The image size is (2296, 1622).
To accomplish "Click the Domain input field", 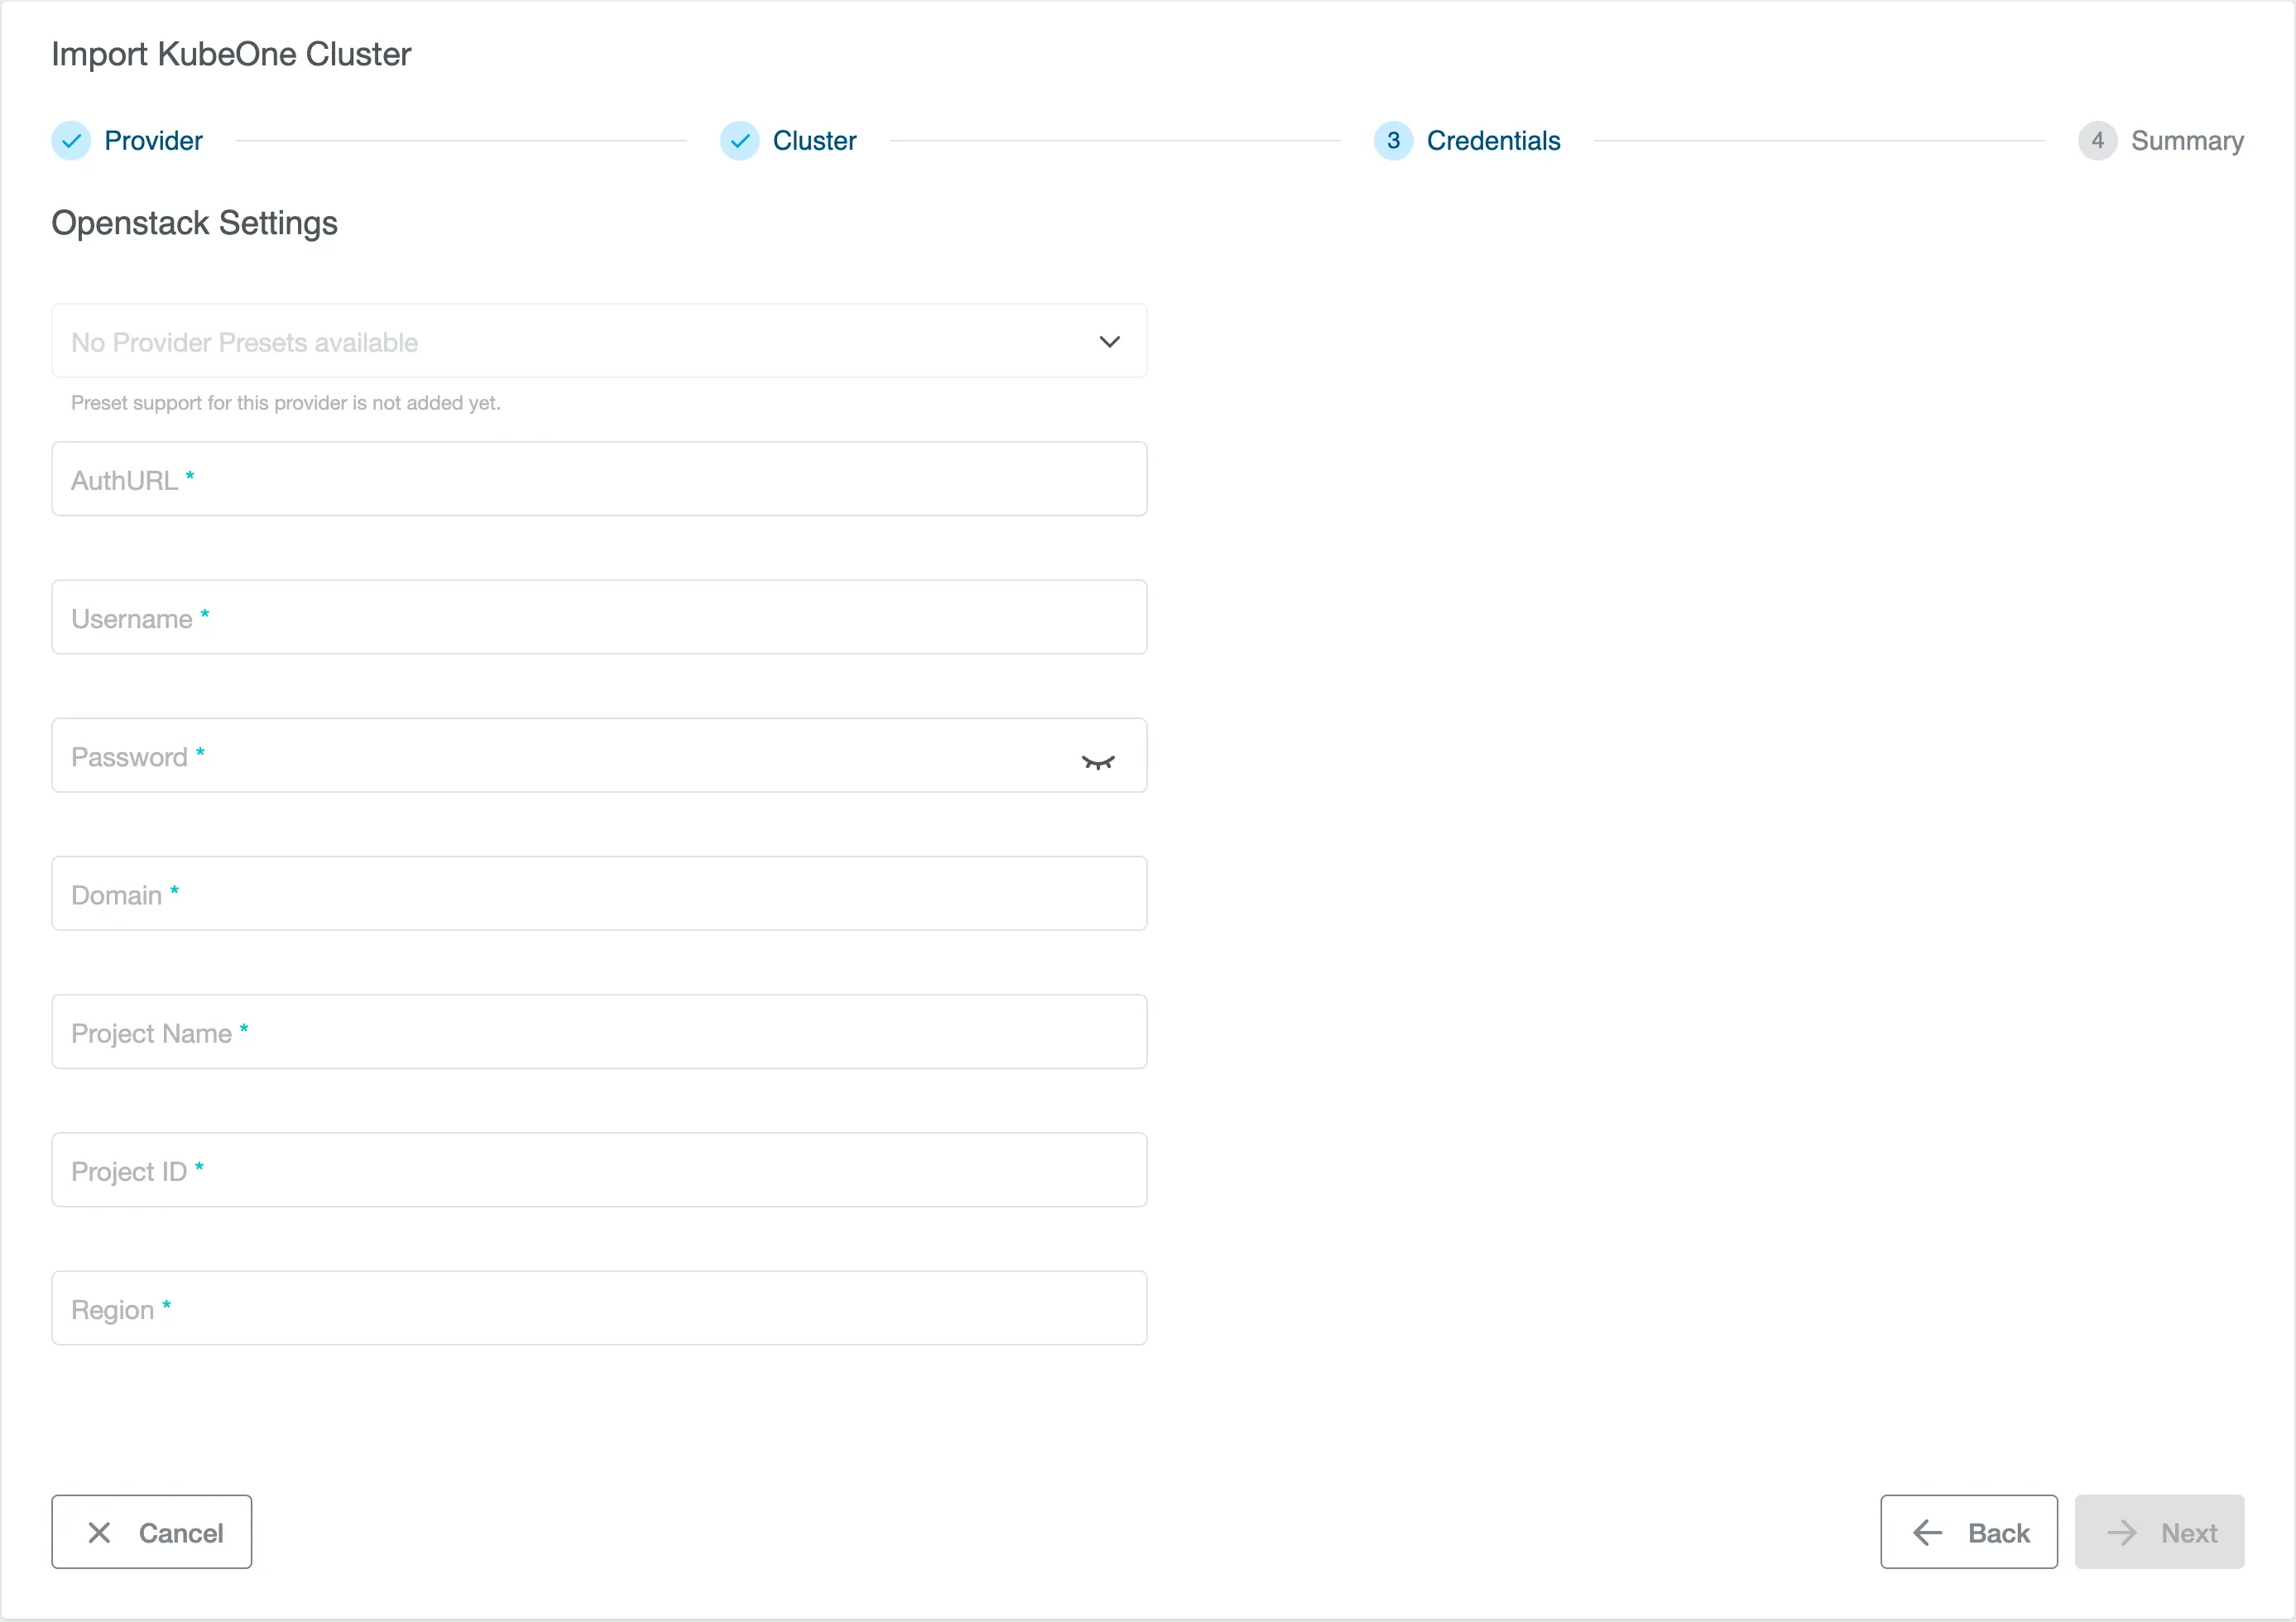I will tap(599, 893).
